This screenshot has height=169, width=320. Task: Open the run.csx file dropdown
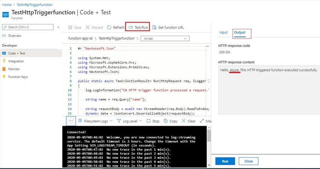tap(165, 38)
